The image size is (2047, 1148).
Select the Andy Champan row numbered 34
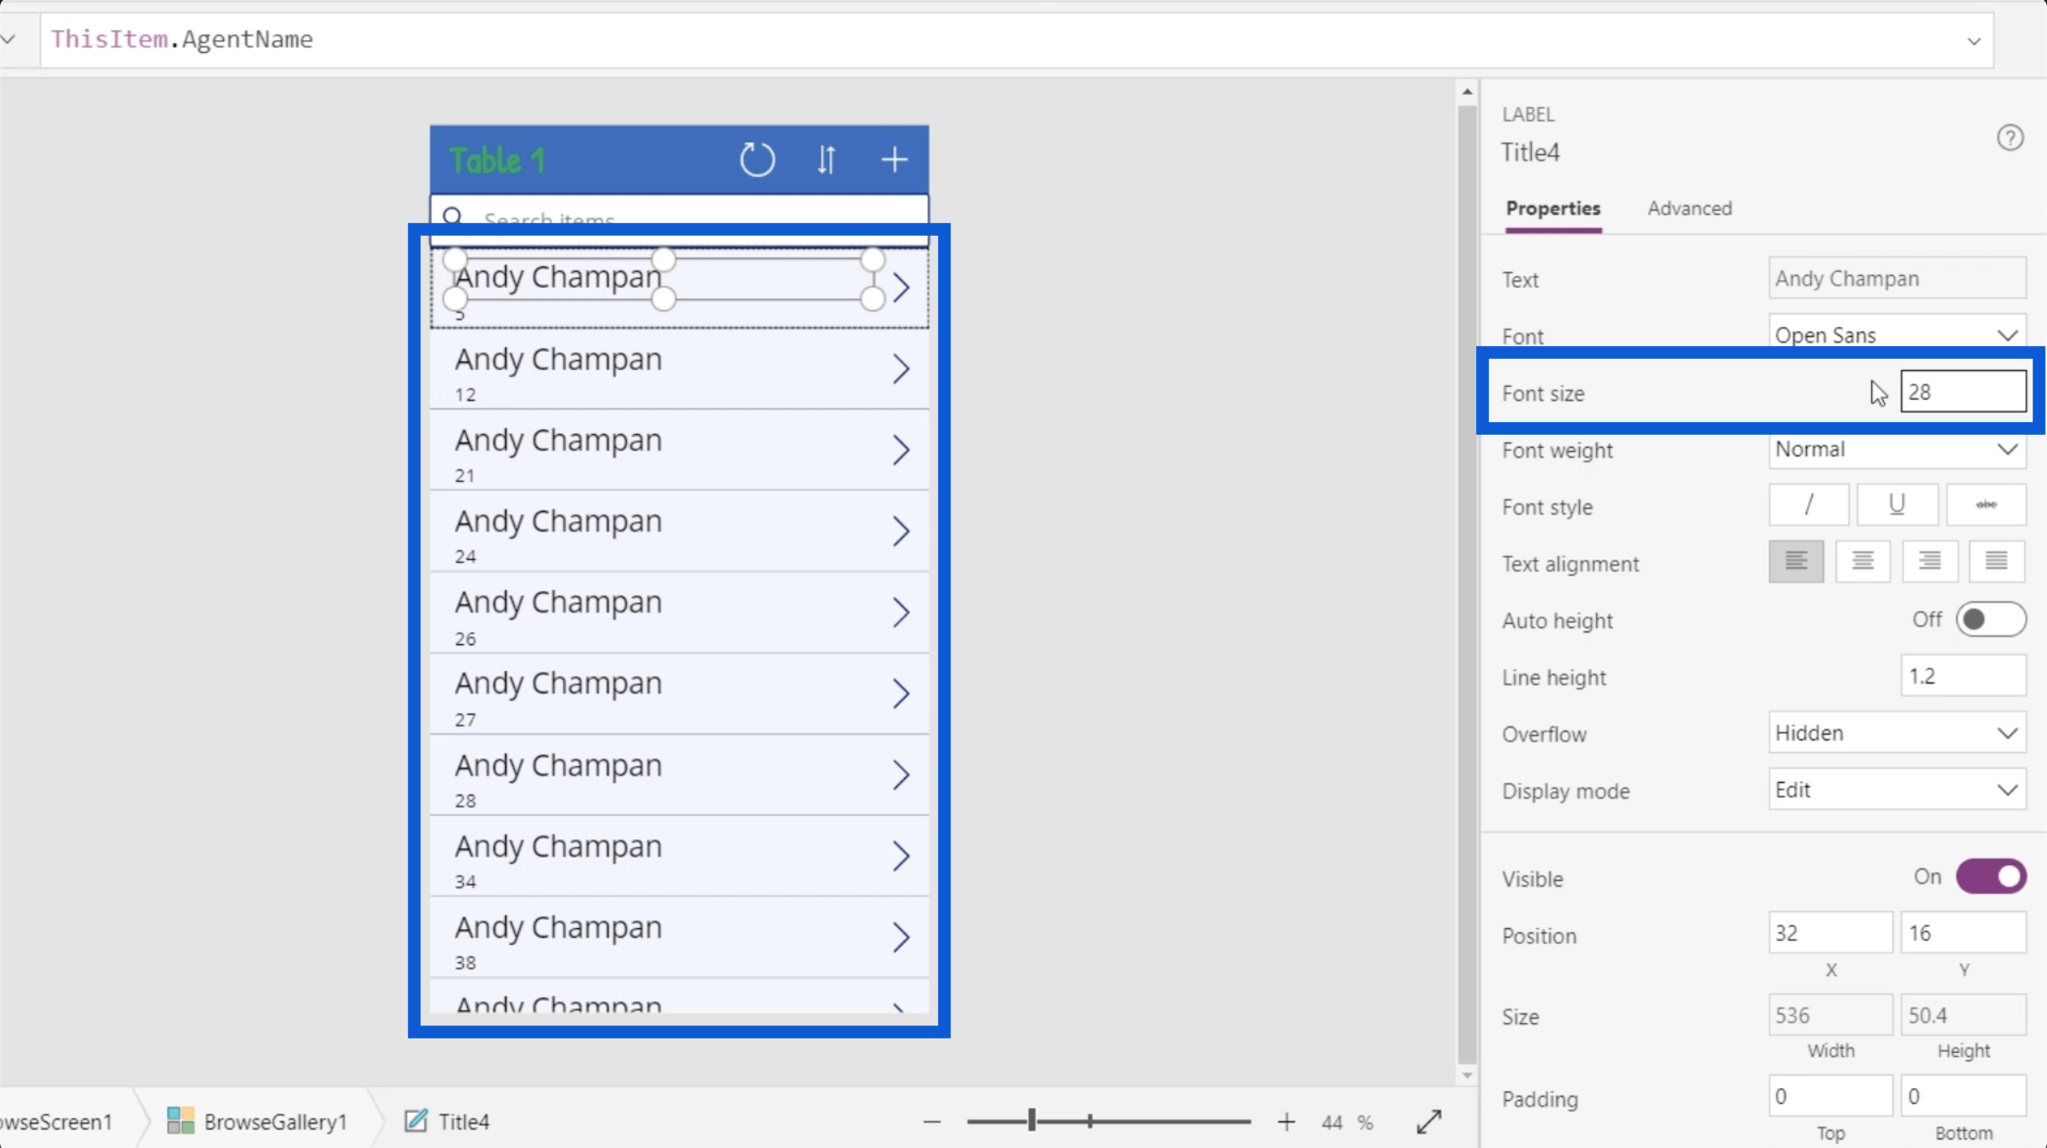click(x=679, y=855)
